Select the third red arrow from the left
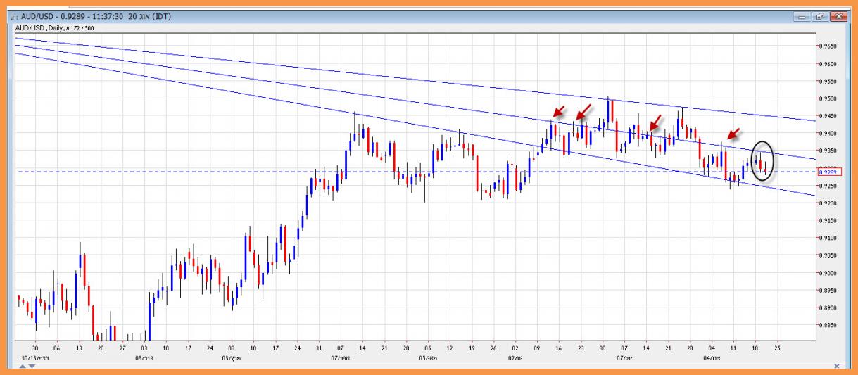 (655, 122)
